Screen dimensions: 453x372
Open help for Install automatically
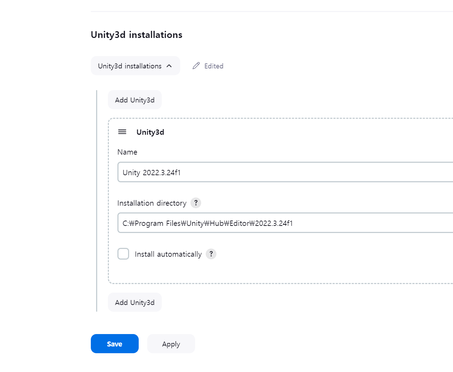(x=211, y=254)
